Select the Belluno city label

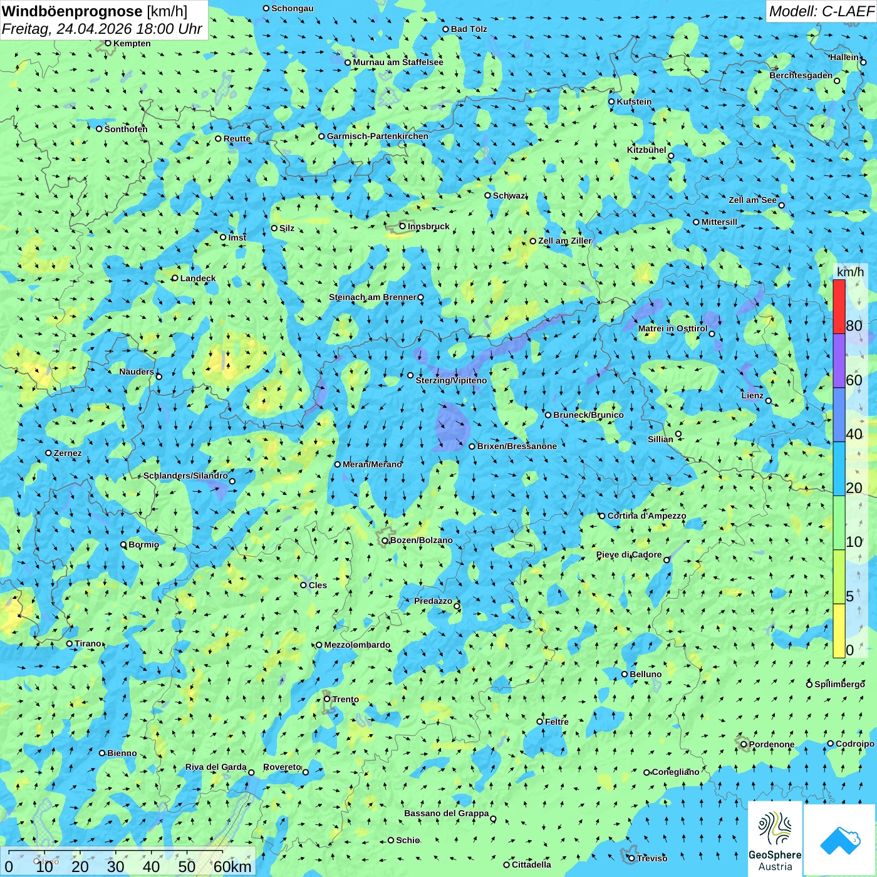(x=645, y=674)
